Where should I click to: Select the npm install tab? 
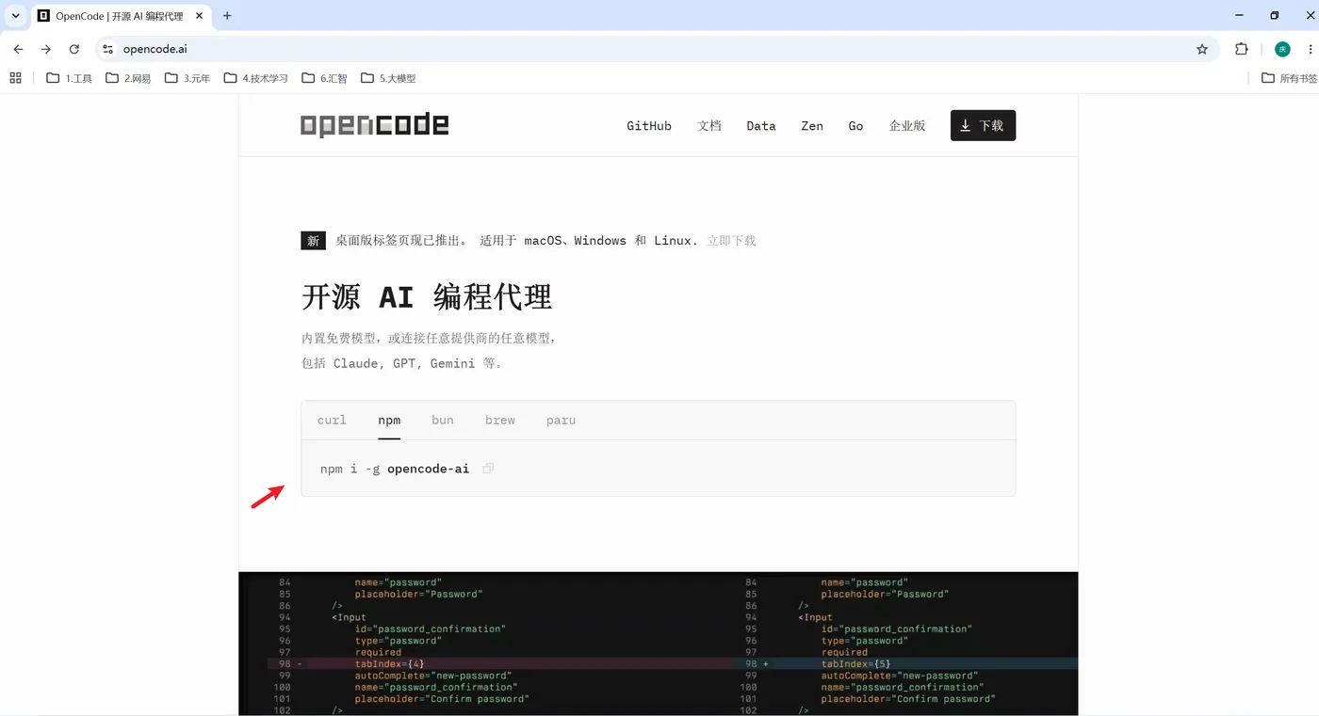(389, 420)
